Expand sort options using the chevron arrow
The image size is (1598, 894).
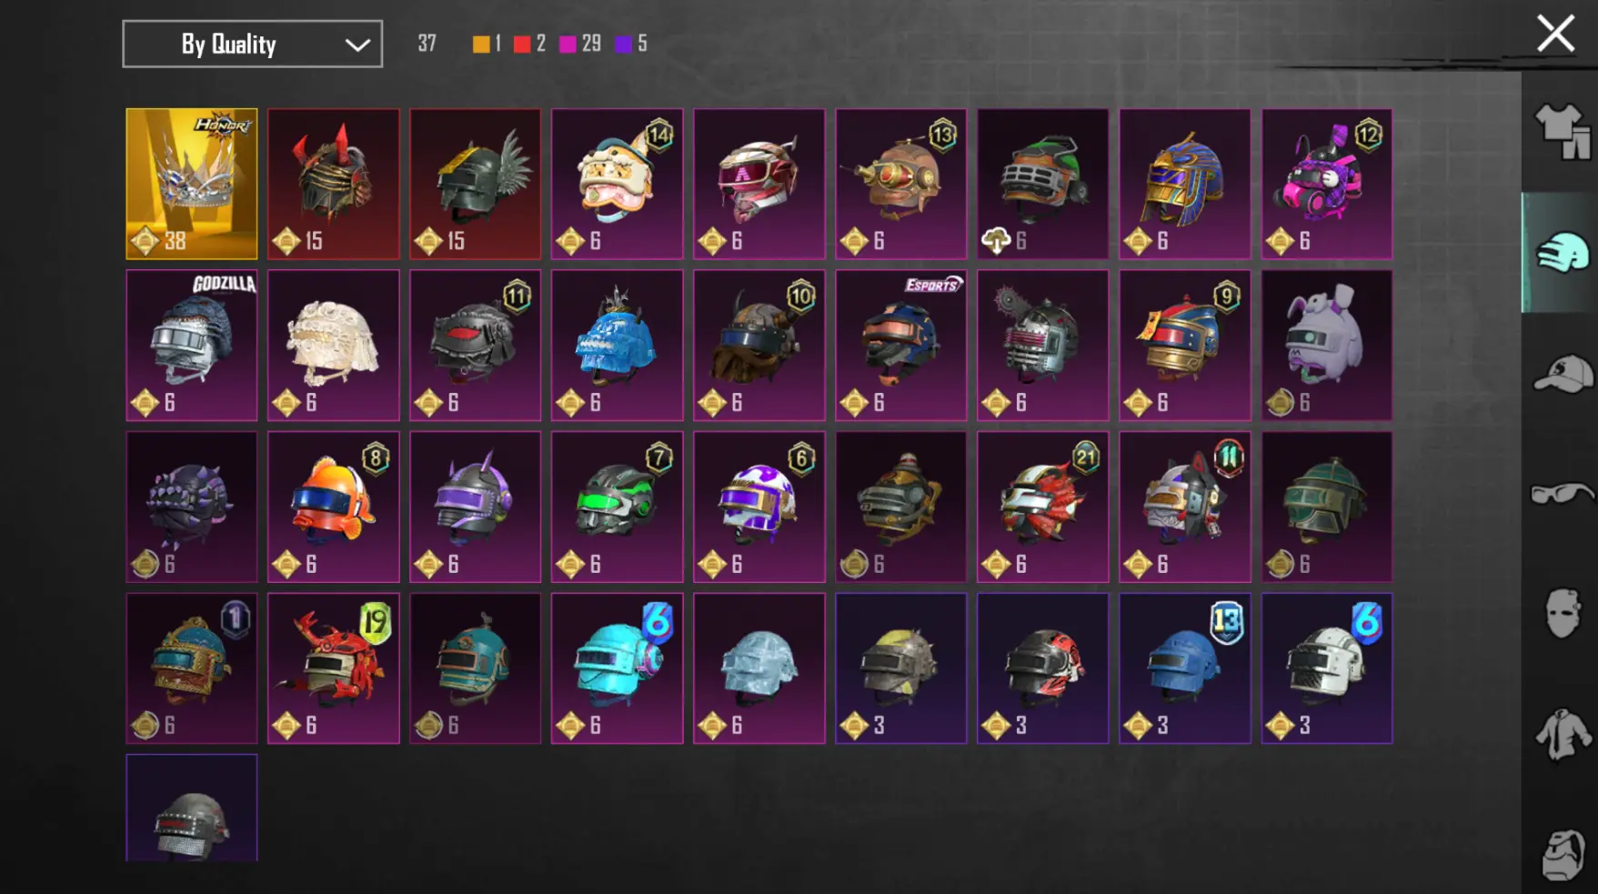click(357, 45)
